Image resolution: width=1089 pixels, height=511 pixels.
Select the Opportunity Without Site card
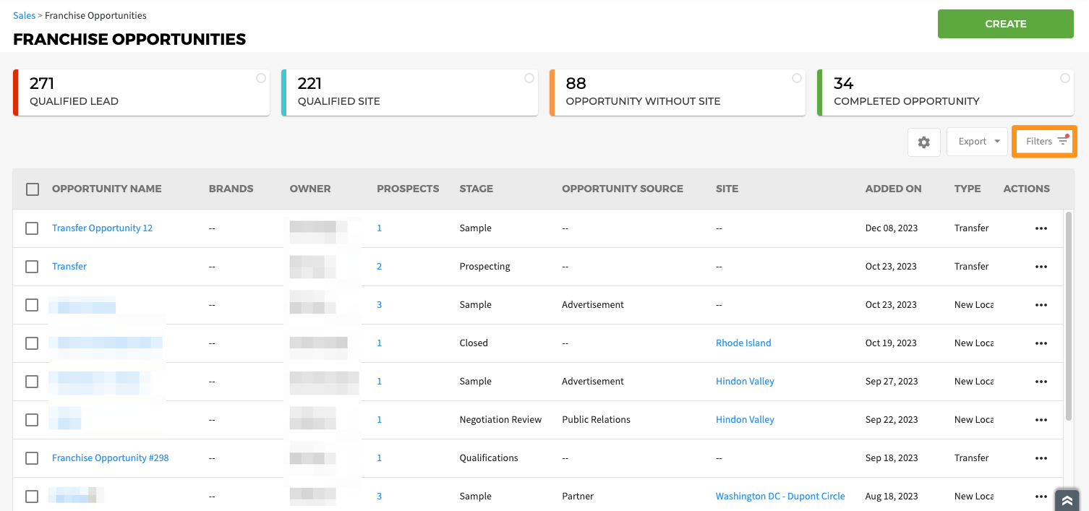coord(677,93)
